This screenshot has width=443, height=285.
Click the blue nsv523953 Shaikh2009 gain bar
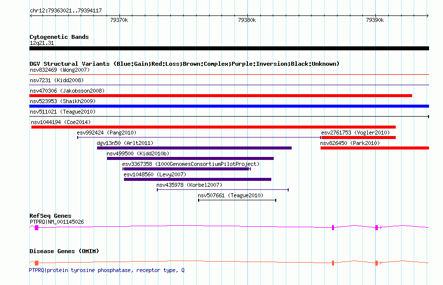tap(229, 106)
